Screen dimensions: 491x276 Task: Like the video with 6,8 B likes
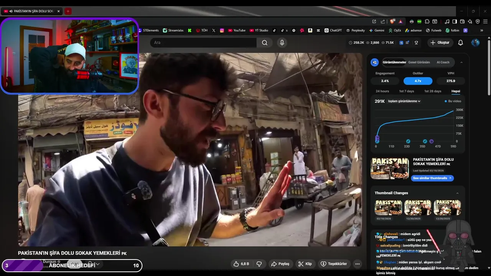[241, 264]
